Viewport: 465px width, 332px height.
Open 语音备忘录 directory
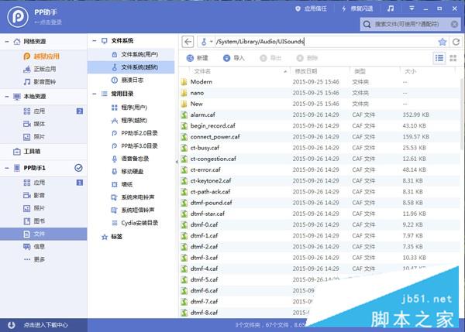click(x=130, y=159)
